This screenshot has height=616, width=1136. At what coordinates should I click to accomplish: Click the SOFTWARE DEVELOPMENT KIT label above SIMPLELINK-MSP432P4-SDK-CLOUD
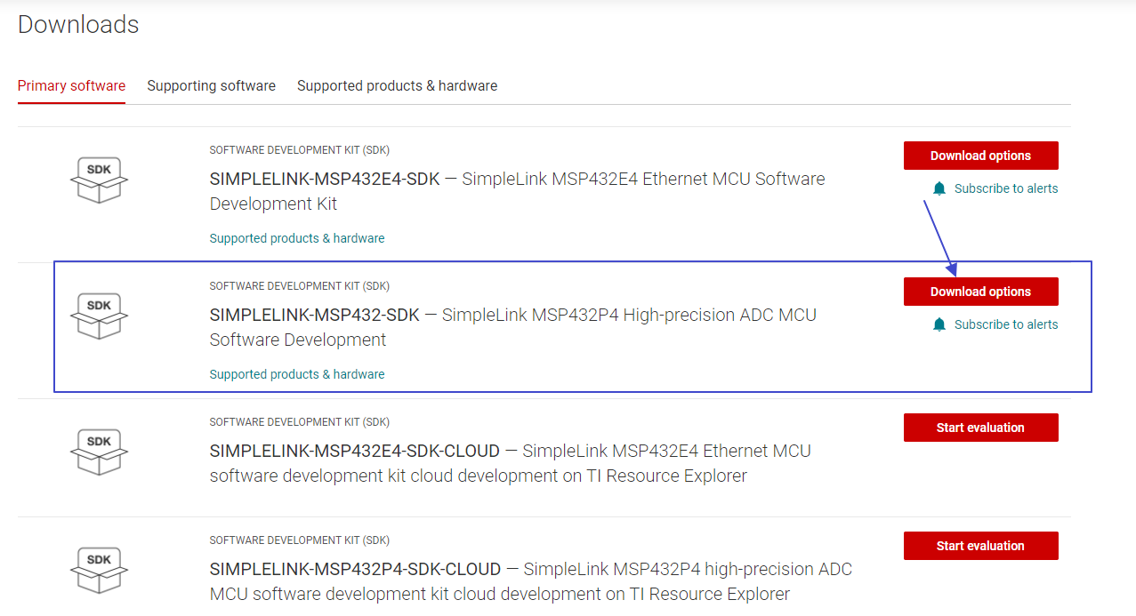click(x=300, y=540)
